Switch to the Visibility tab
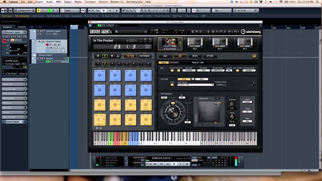Image resolution: width=322 pixels, height=181 pixels. (x=22, y=27)
